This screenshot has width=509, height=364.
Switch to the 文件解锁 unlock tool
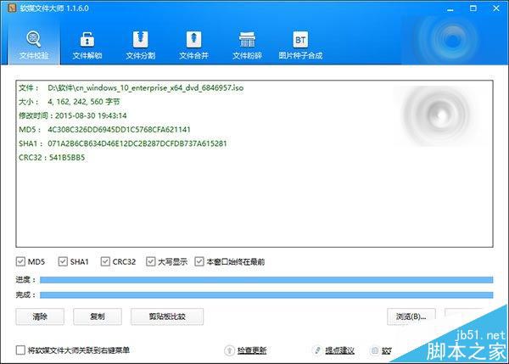[87, 45]
